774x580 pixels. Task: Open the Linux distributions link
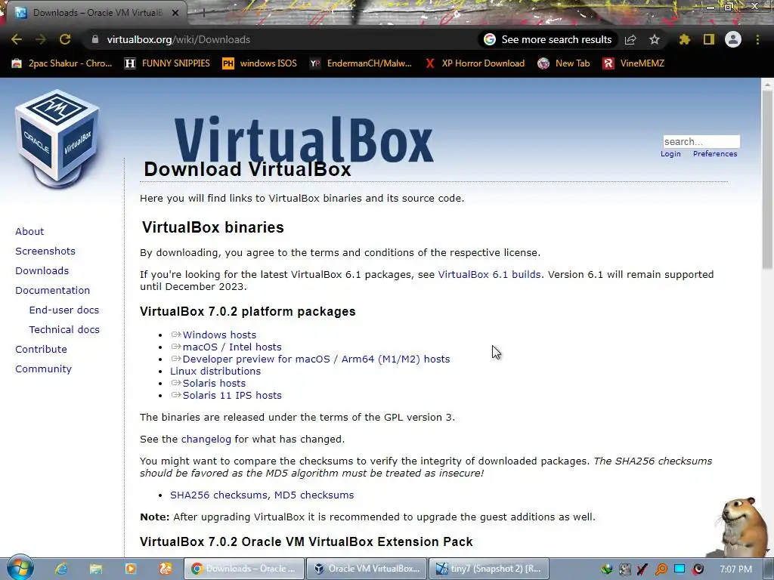point(215,372)
